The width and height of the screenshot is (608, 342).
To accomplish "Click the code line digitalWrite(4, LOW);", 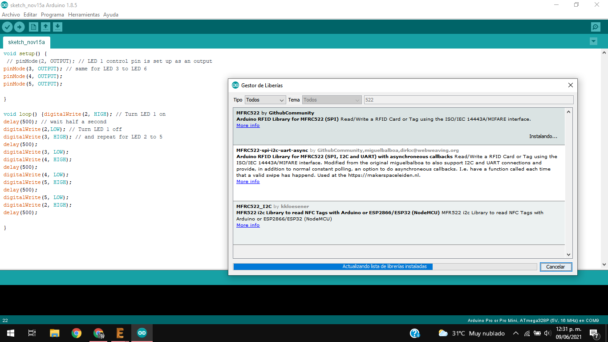I will click(36, 175).
